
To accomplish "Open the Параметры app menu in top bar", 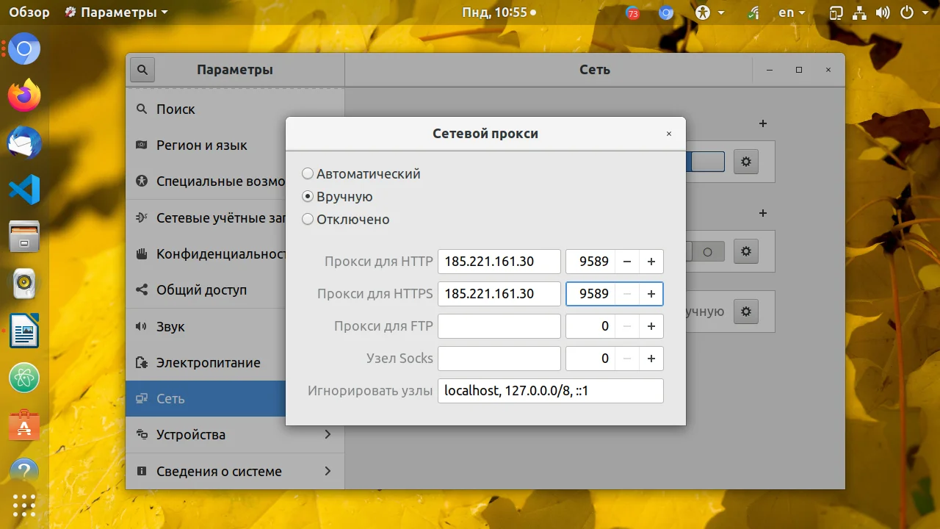I will pos(116,12).
